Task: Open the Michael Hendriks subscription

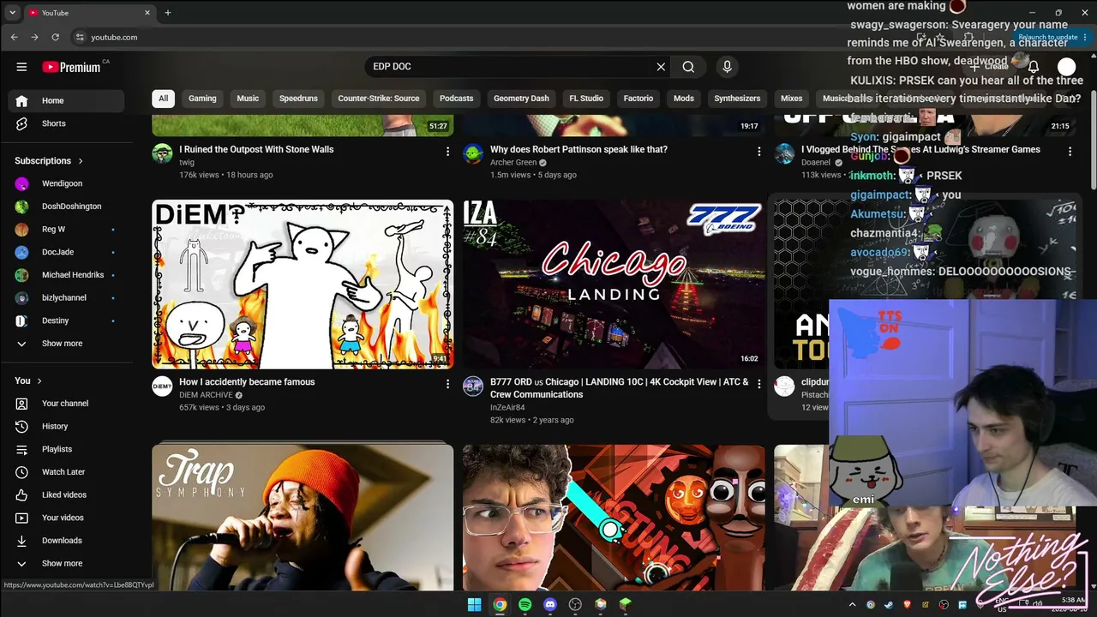Action: click(67, 275)
